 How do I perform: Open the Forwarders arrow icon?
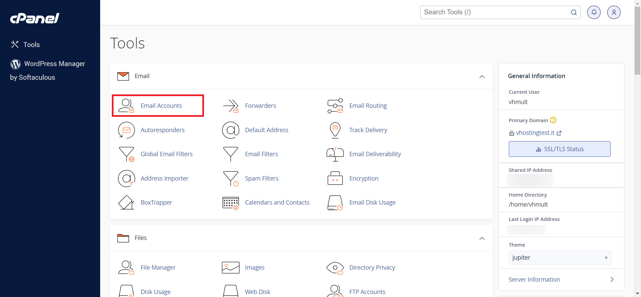pyautogui.click(x=231, y=106)
